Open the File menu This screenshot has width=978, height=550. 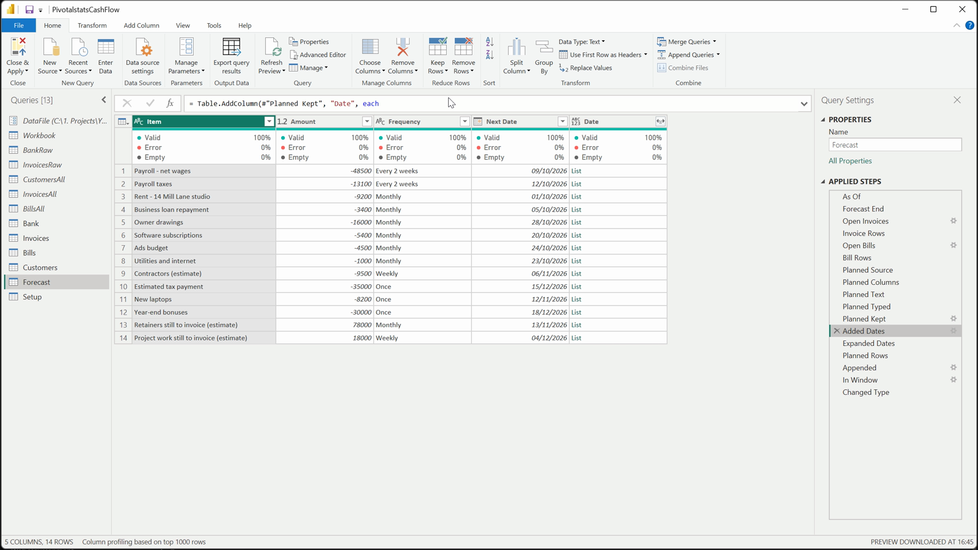tap(18, 26)
